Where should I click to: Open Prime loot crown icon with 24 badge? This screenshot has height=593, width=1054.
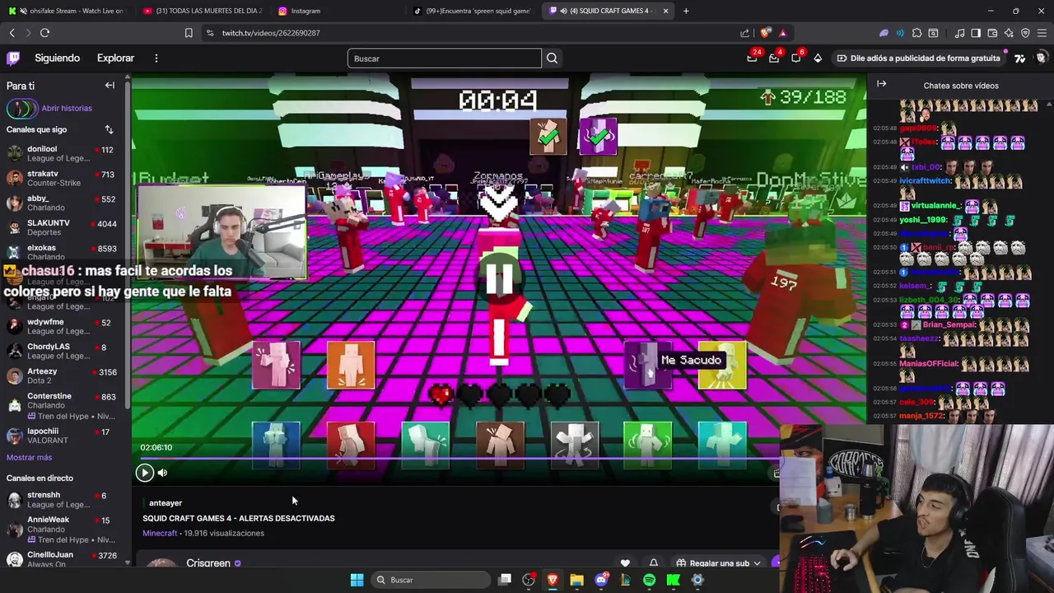[x=752, y=58]
